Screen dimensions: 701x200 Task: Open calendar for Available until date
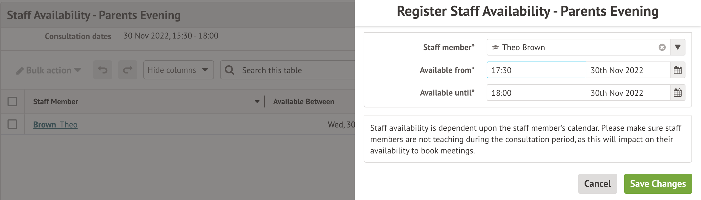(x=677, y=93)
